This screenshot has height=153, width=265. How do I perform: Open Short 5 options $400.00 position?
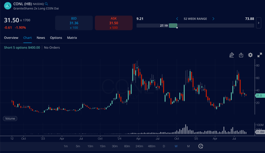[22, 47]
